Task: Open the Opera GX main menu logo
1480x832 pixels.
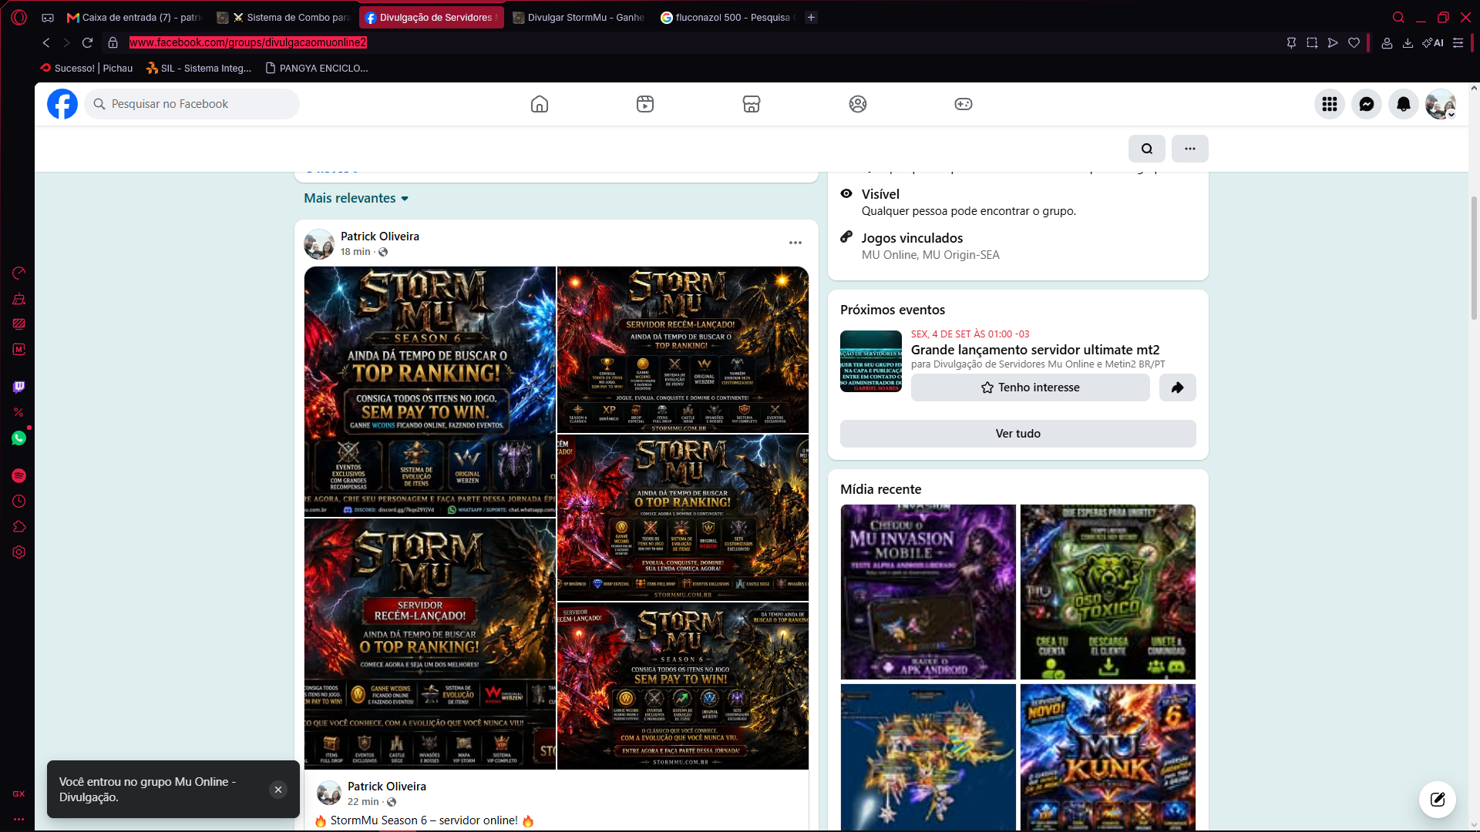Action: [x=19, y=17]
